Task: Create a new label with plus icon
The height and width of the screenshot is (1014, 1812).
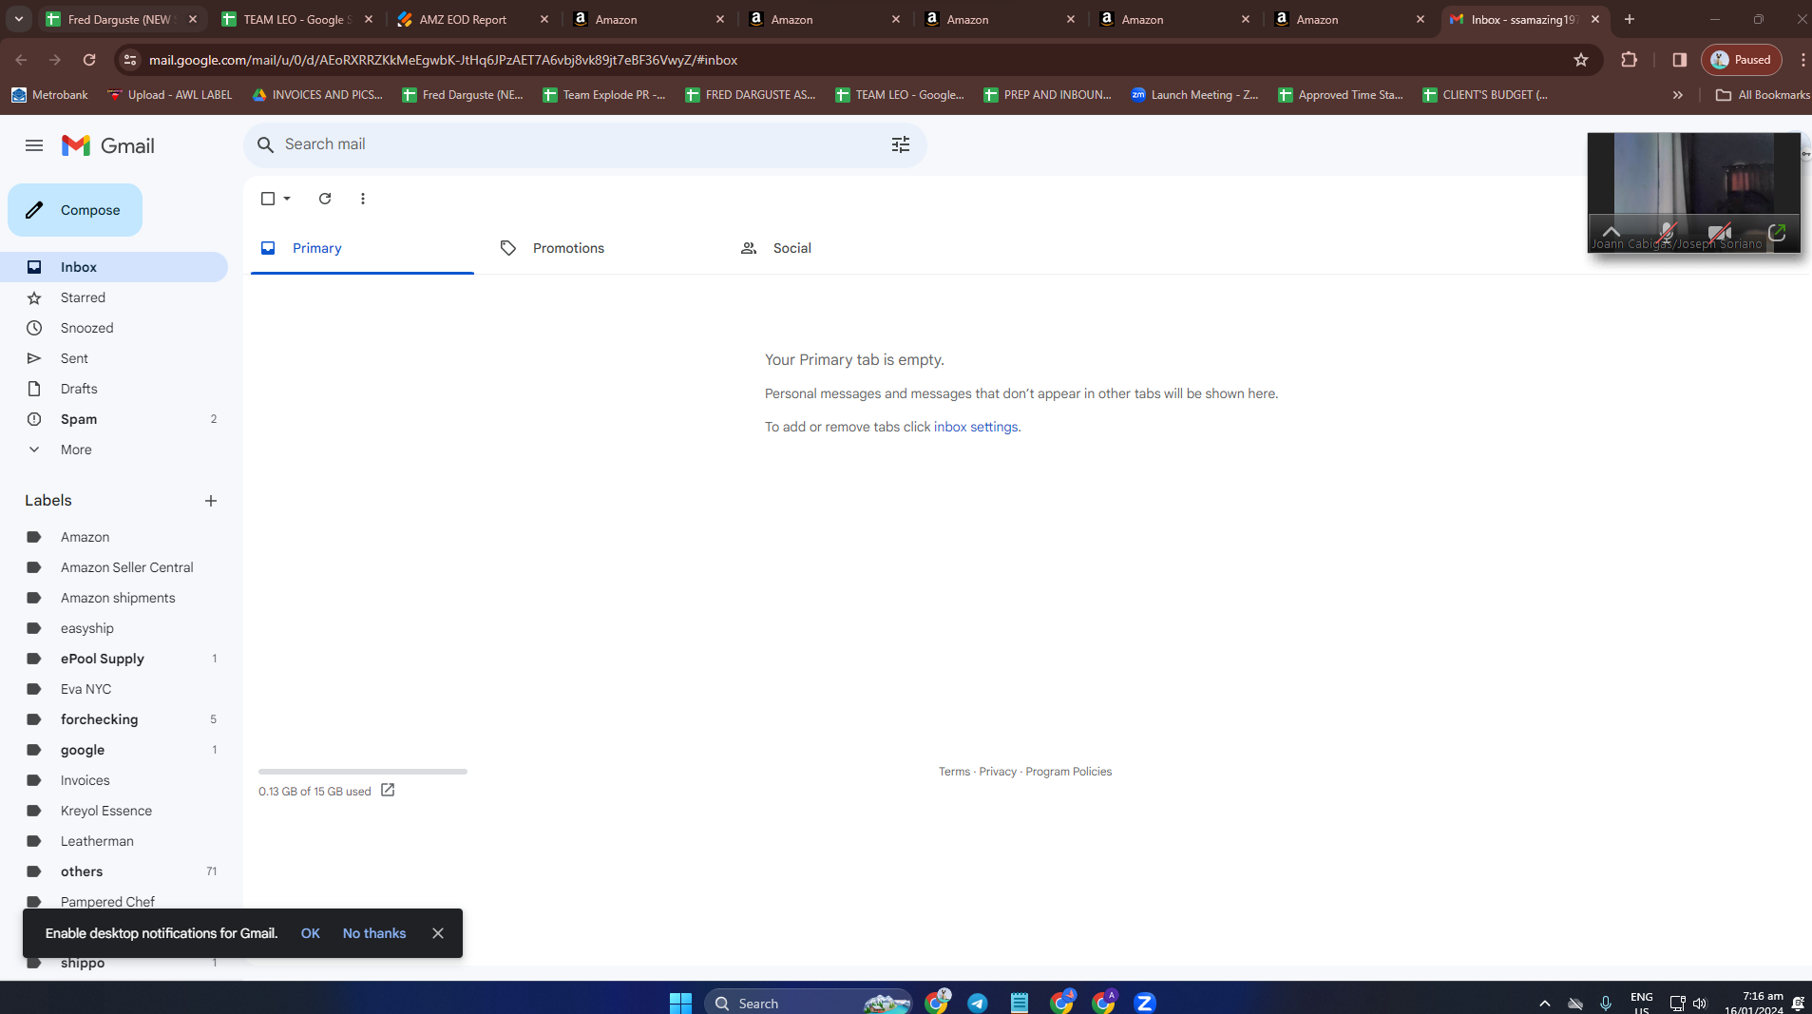Action: click(x=211, y=501)
